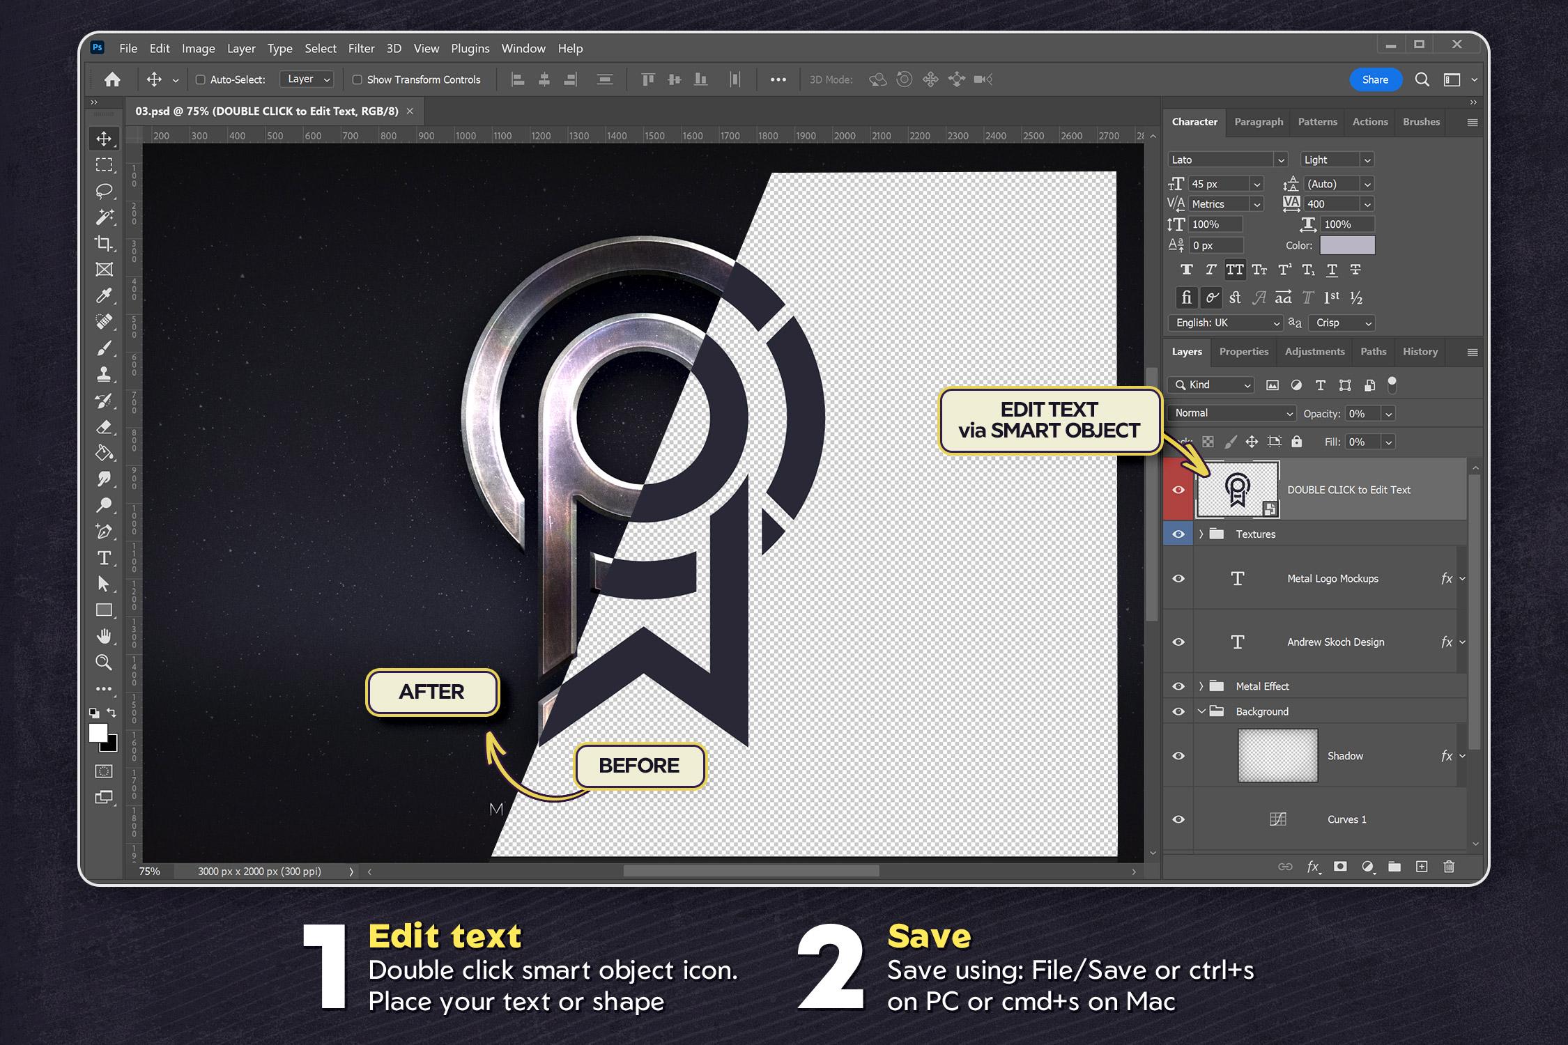This screenshot has height=1045, width=1568.
Task: Select the DOUBLE CLICK to Edit Text layer thumbnail
Action: pos(1237,488)
